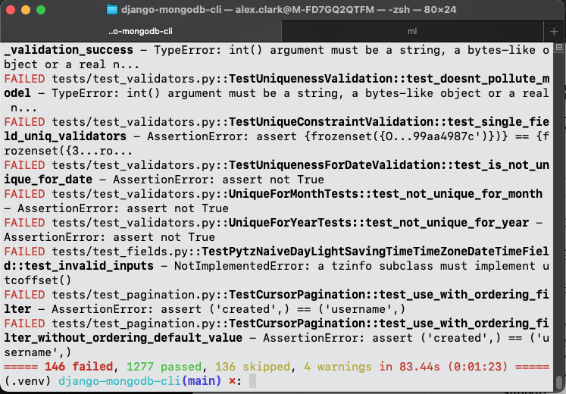Click the text '1277 passed'
566x394 pixels.
coord(164,367)
